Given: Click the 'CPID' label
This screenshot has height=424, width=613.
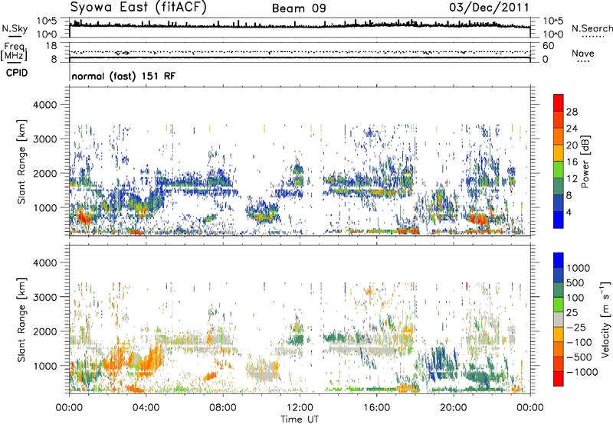Looking at the screenshot, I should click(17, 73).
